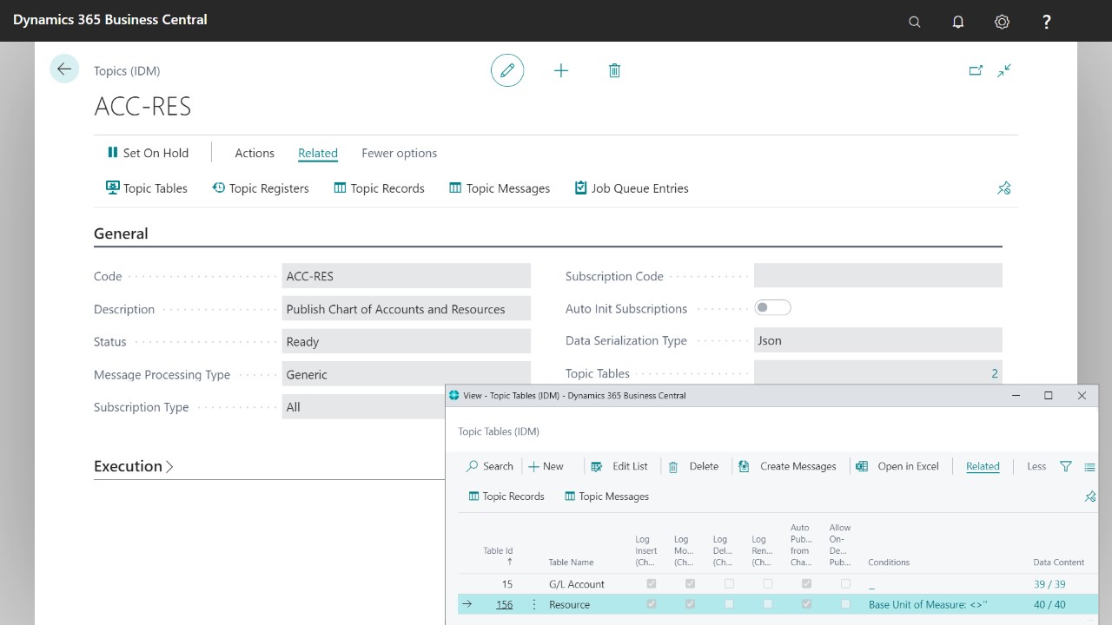Viewport: 1112px width, 625px height.
Task: Click Create Messages
Action: point(787,466)
